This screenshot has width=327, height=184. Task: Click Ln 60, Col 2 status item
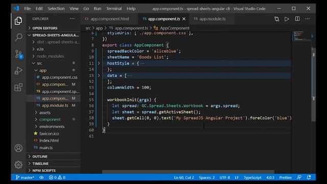184,177
